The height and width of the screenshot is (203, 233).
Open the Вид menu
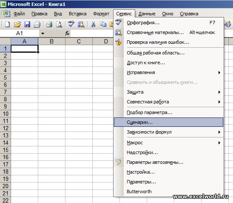coord(58,14)
